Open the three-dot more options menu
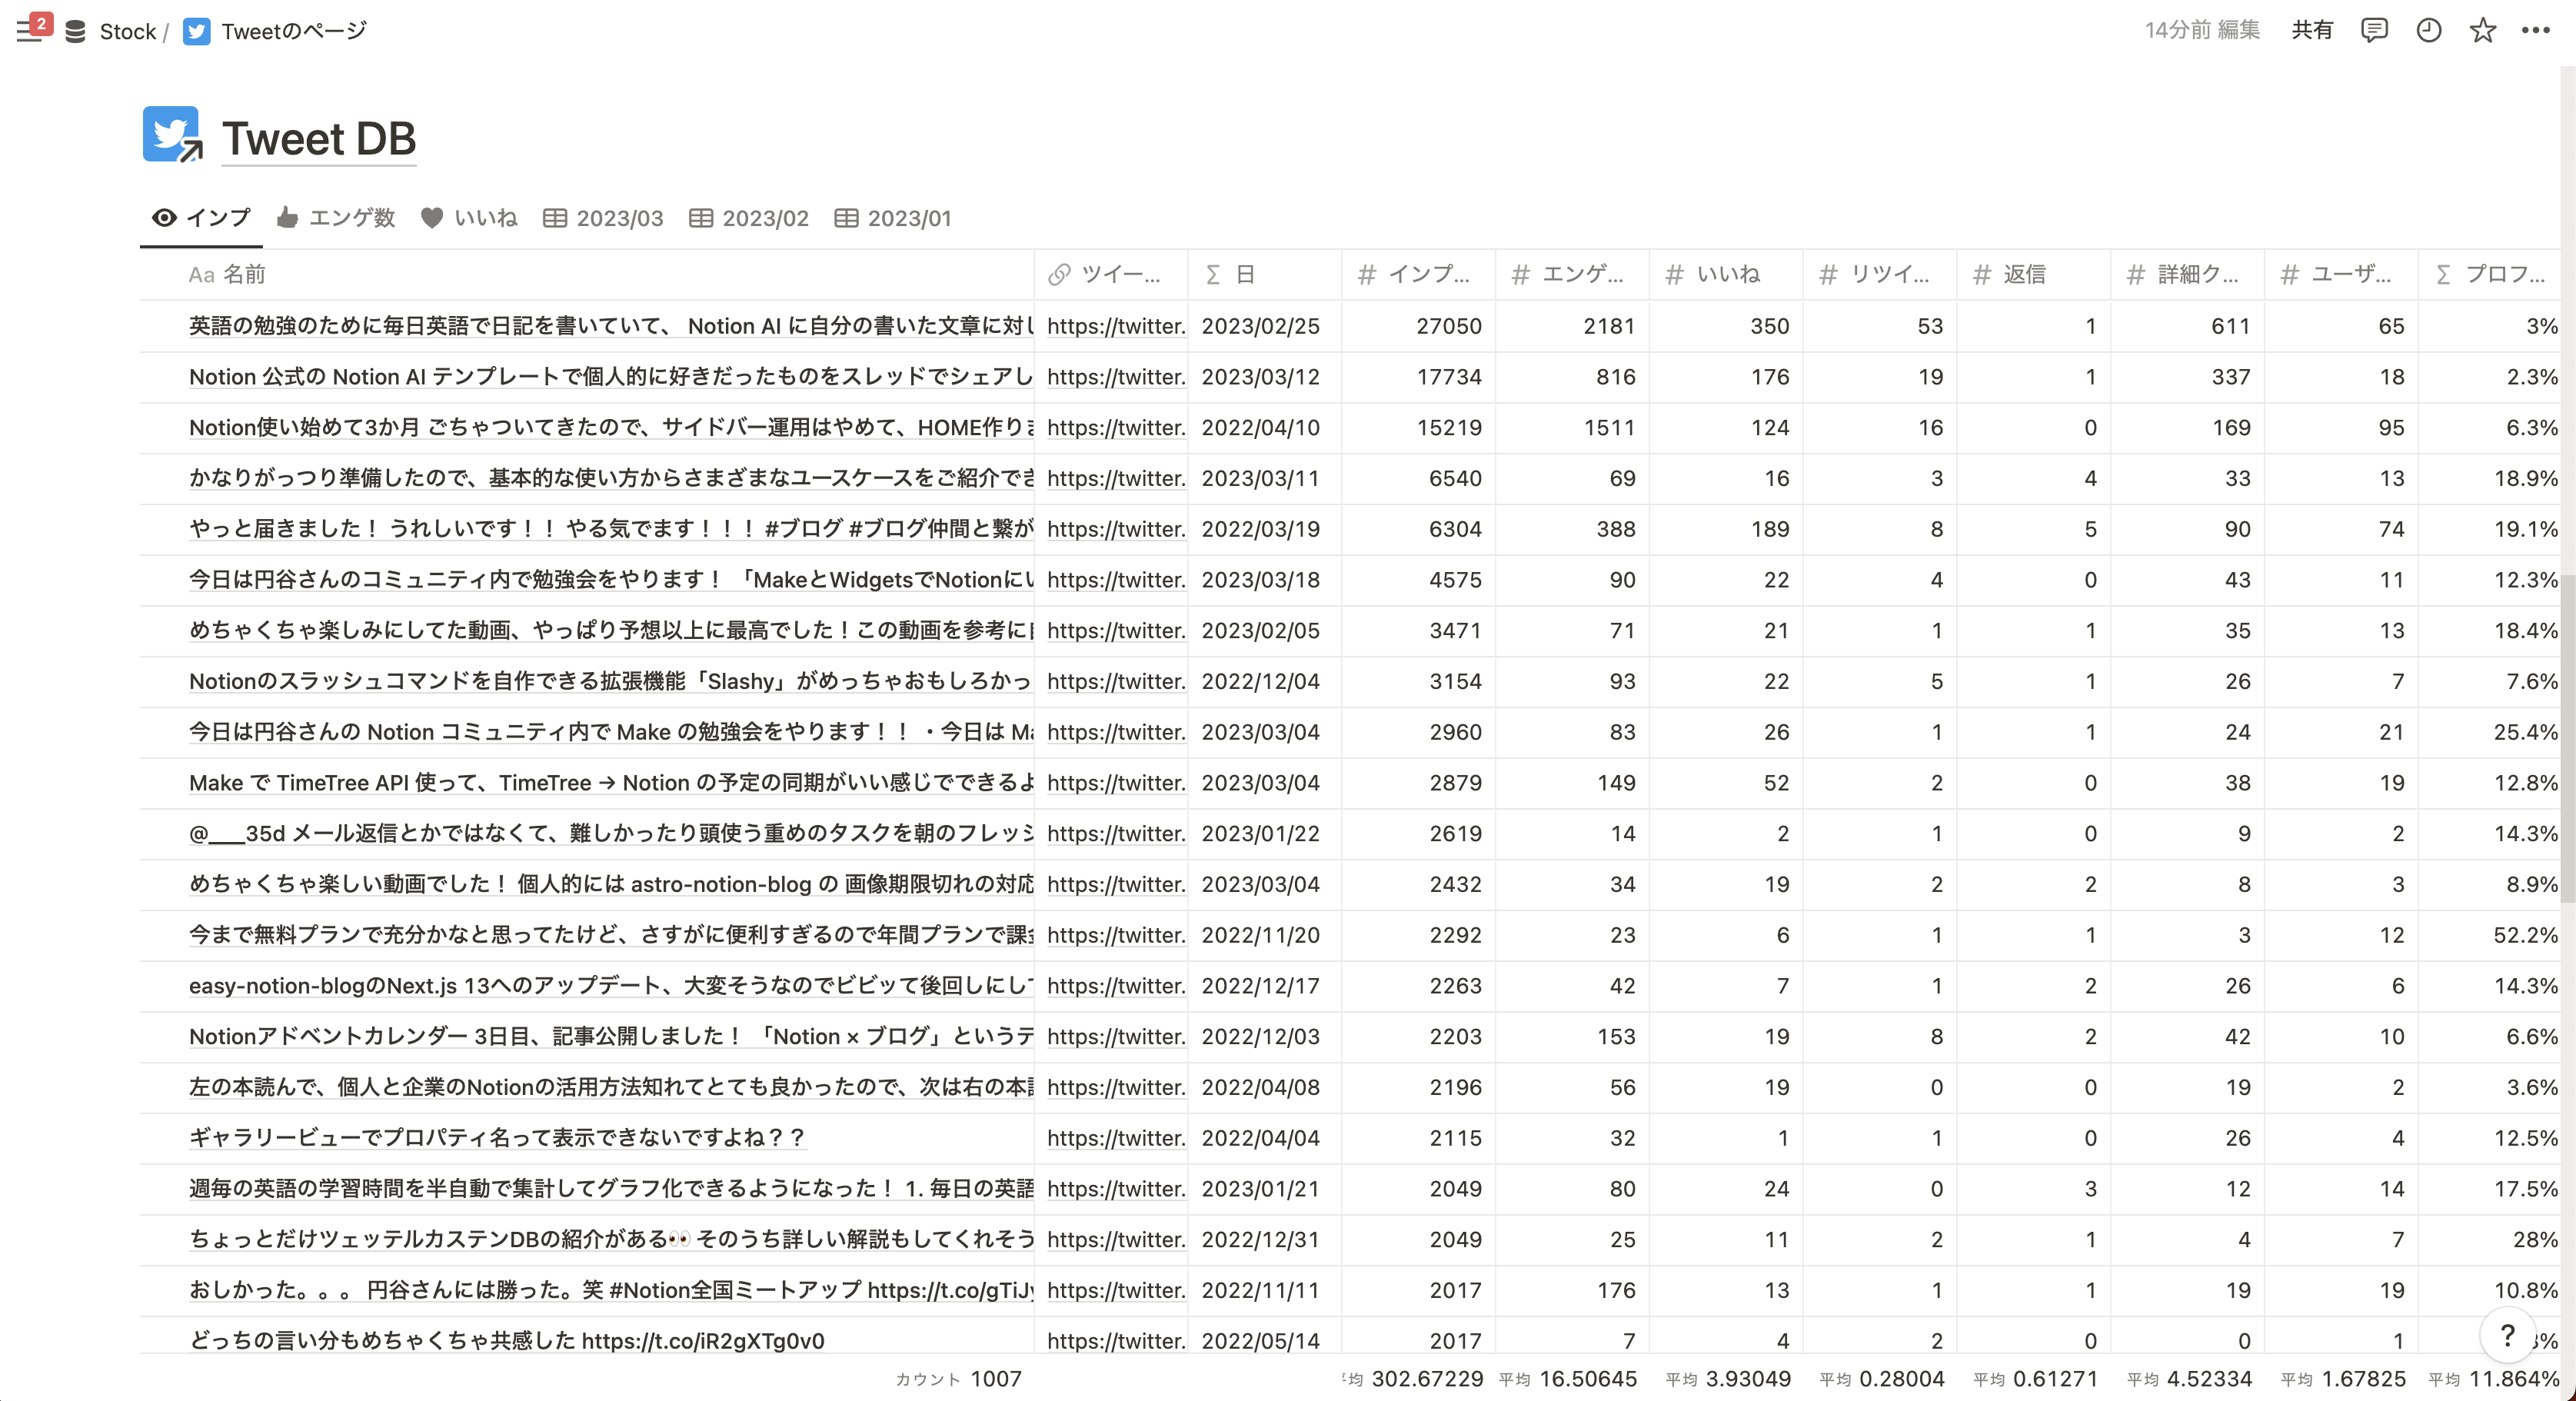This screenshot has height=1401, width=2576. click(x=2536, y=30)
